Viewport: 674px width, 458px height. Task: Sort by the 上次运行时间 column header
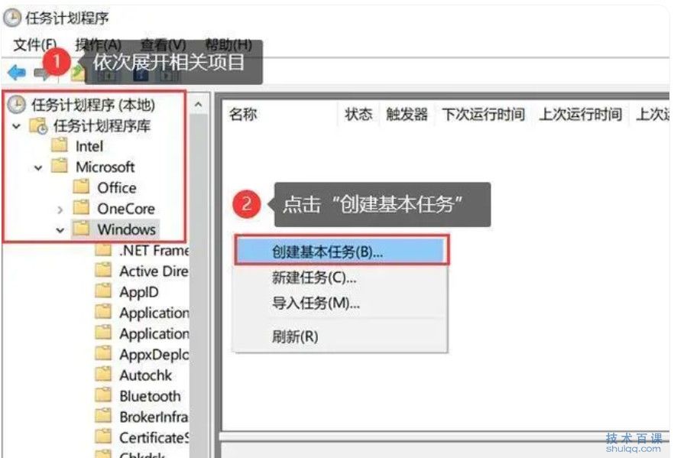click(580, 115)
